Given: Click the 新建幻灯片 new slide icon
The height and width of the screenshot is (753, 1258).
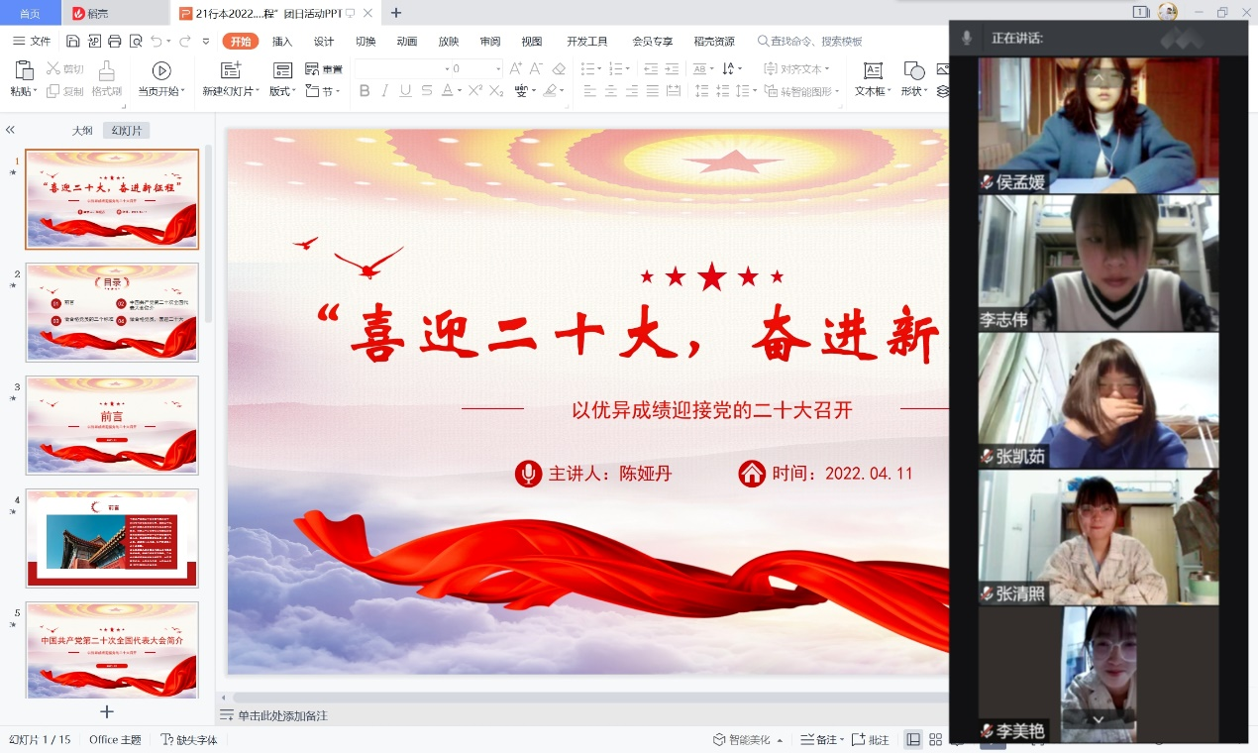Looking at the screenshot, I should click(x=231, y=70).
